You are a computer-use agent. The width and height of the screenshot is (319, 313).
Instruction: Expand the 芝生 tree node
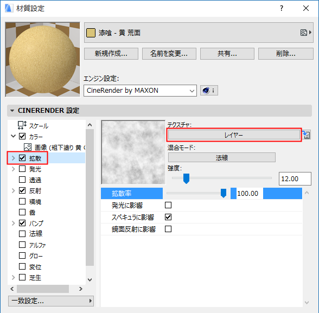(13, 277)
